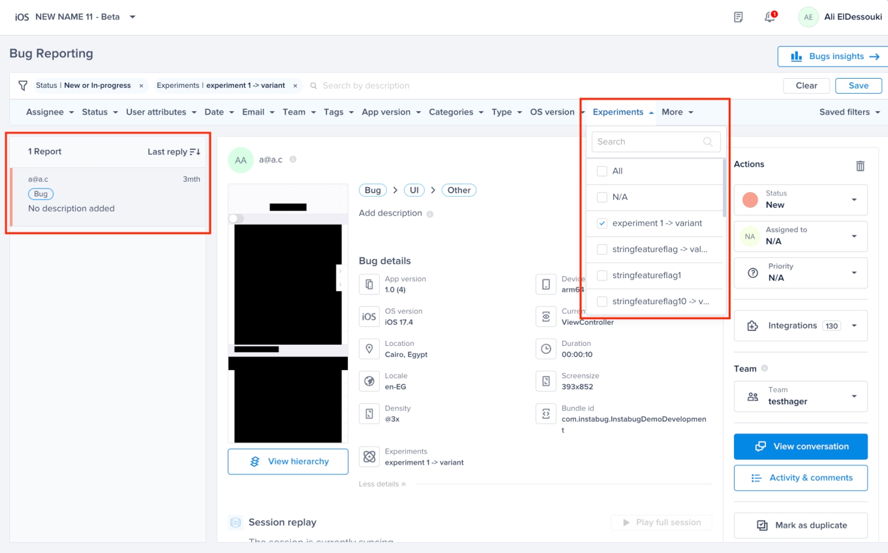Viewport: 888px width, 553px height.
Task: Open the Assignee filter menu
Action: (x=50, y=112)
